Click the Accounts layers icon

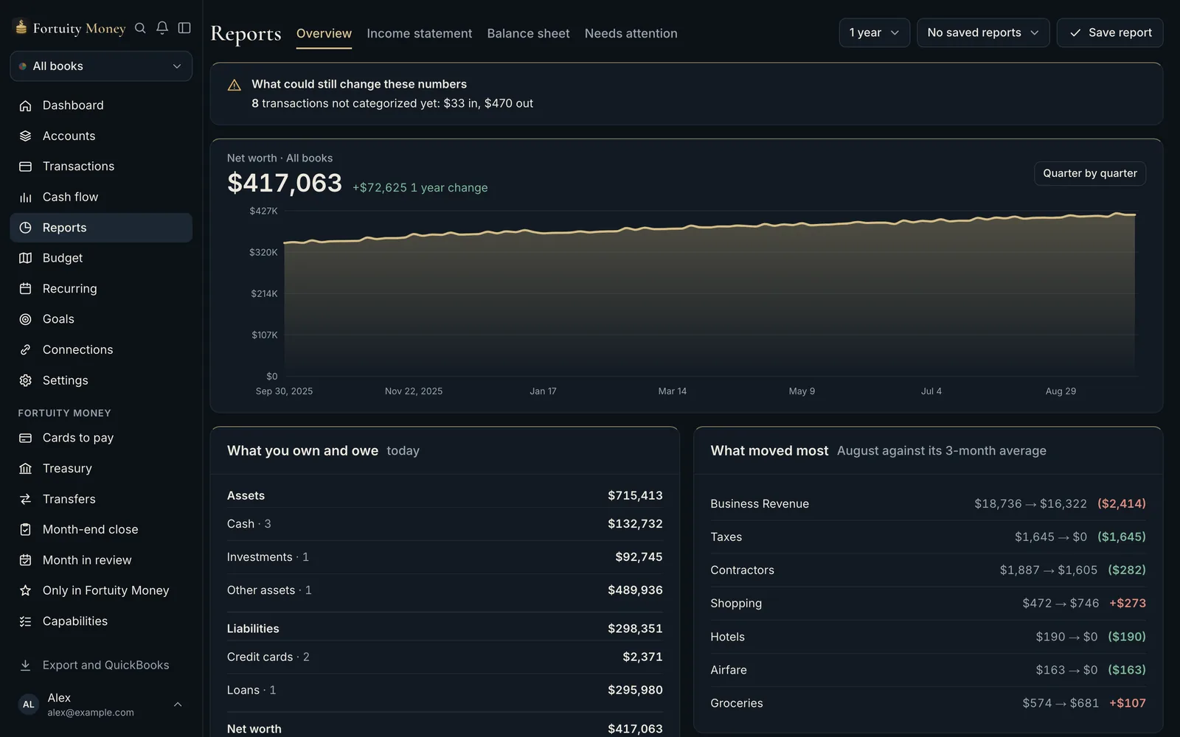(x=25, y=136)
